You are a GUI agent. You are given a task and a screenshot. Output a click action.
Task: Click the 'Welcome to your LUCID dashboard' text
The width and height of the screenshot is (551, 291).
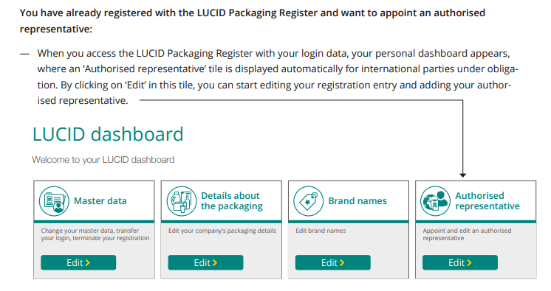tap(103, 160)
